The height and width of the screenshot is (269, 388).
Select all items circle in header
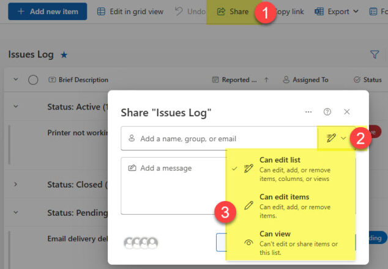(x=33, y=80)
